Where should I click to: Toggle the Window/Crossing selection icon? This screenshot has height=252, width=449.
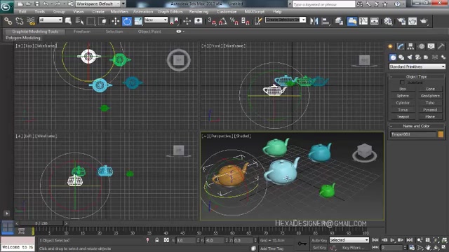(102, 21)
